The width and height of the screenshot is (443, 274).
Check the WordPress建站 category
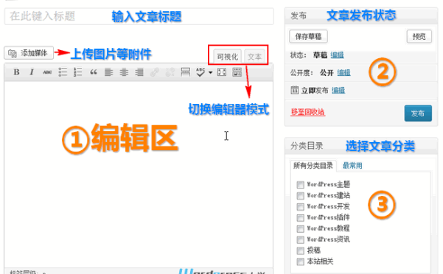[300, 195]
